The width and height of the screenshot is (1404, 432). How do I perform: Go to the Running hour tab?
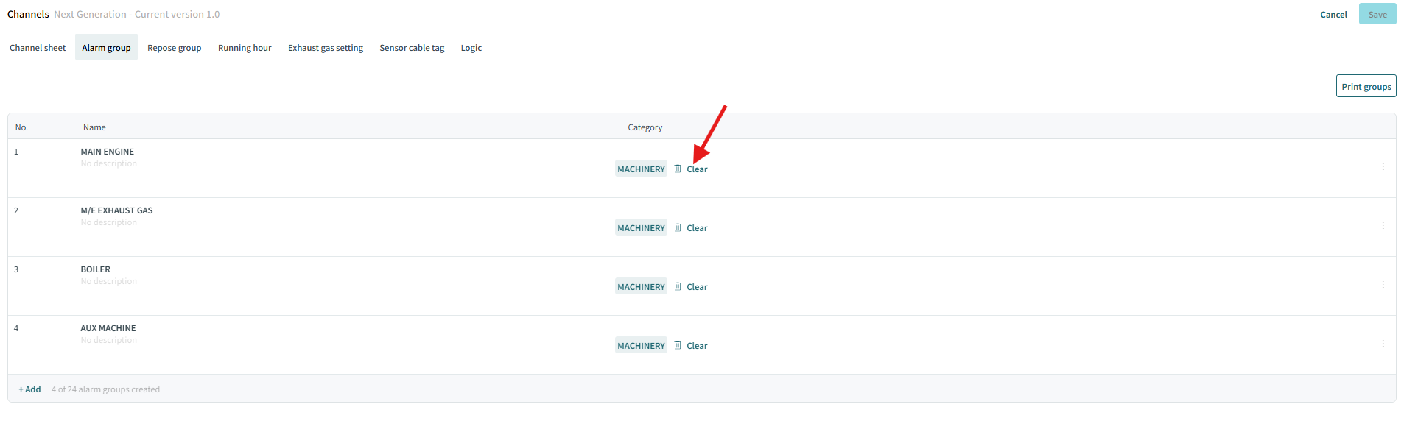(x=245, y=48)
